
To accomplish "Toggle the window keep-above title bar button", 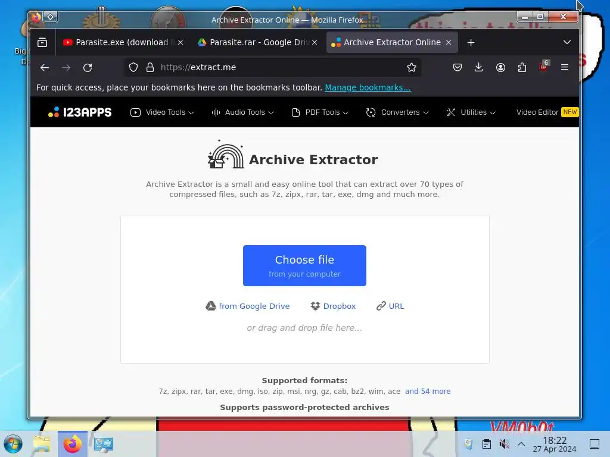I will 51,17.
